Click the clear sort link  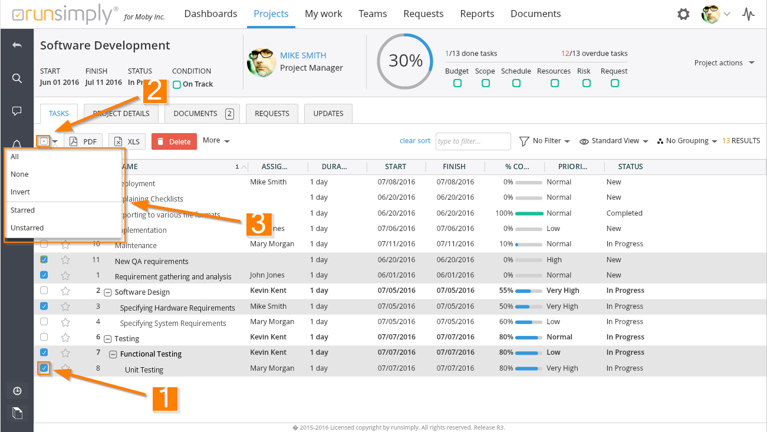pyautogui.click(x=414, y=141)
